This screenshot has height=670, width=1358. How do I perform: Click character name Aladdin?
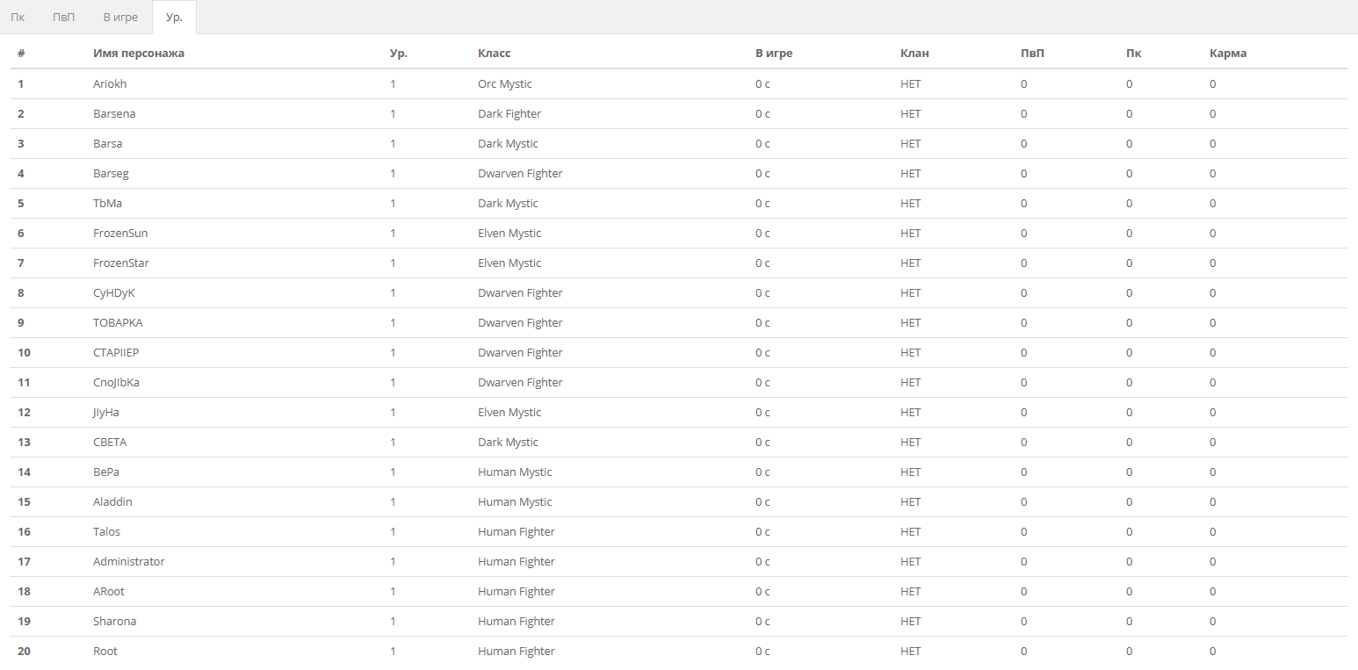(x=112, y=502)
